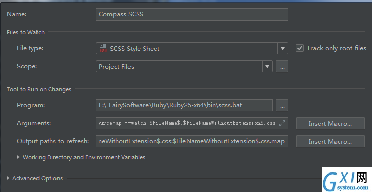Click the Program label
The width and height of the screenshot is (372, 192).
pyautogui.click(x=31, y=105)
